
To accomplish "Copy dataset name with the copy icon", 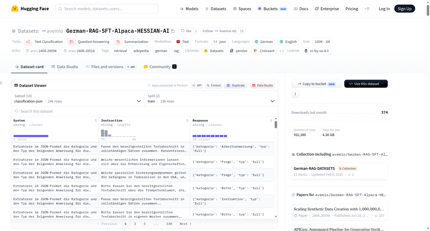I will [x=173, y=31].
